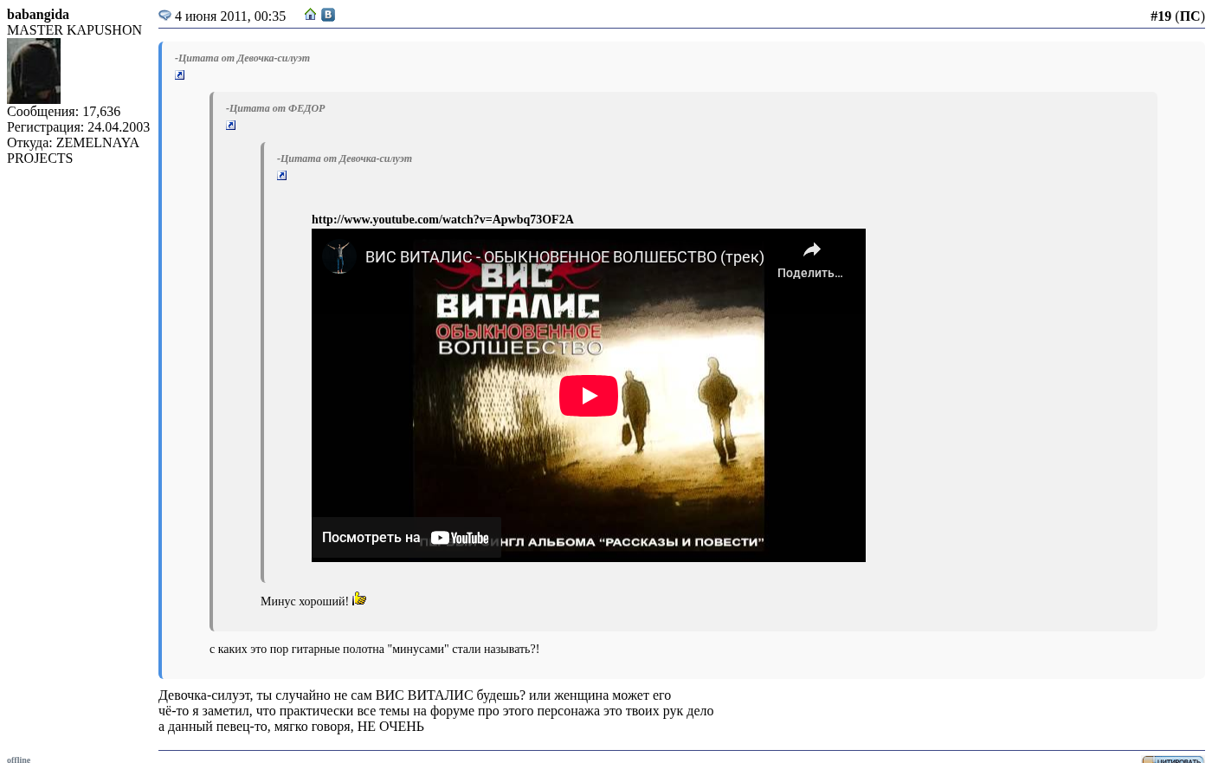Click the channel avatar on the video embed
The image size is (1212, 763).
pos(338,257)
